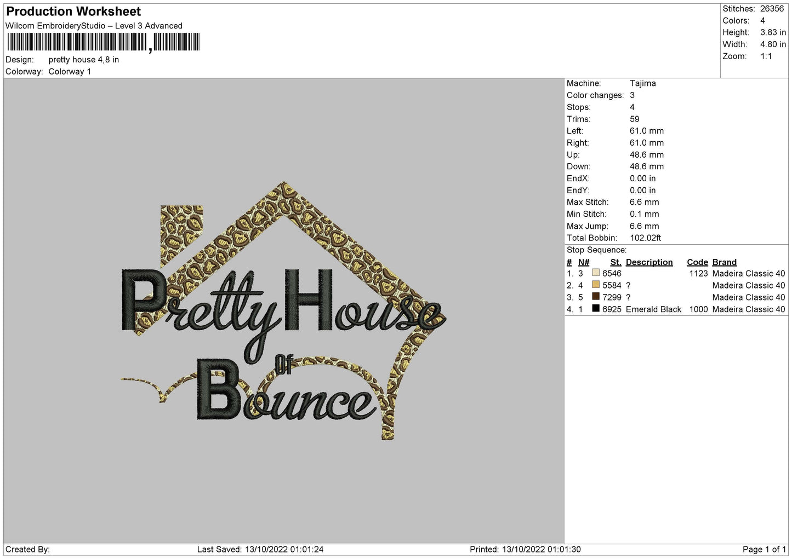This screenshot has width=792, height=559.
Task: Click the Page 1 of 1 indicator
Action: click(x=764, y=549)
